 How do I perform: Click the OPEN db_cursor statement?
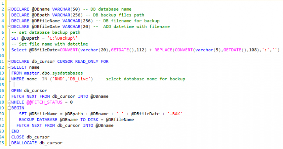pos(29,91)
